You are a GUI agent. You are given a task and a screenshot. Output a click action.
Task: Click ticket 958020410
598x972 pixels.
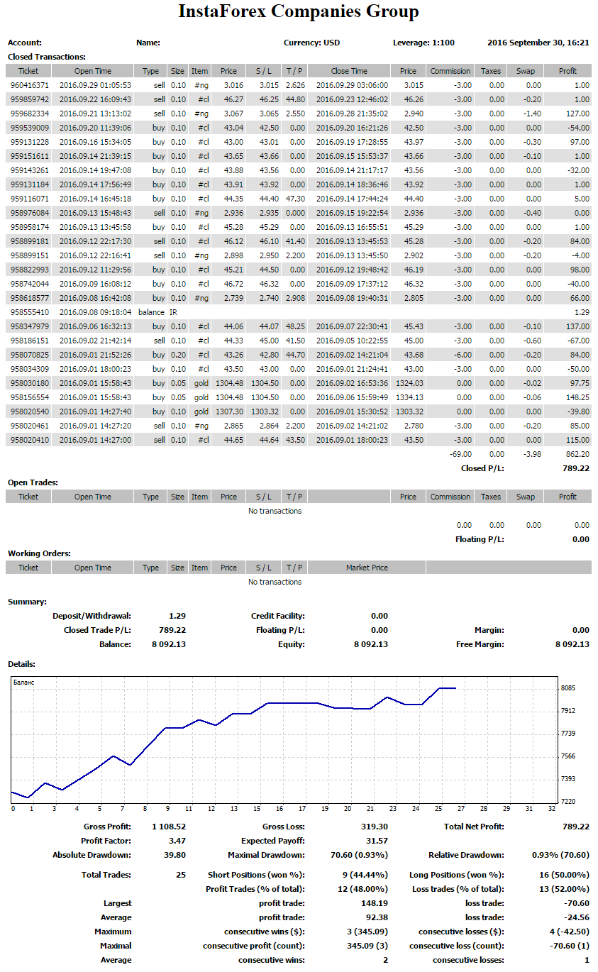tap(29, 440)
